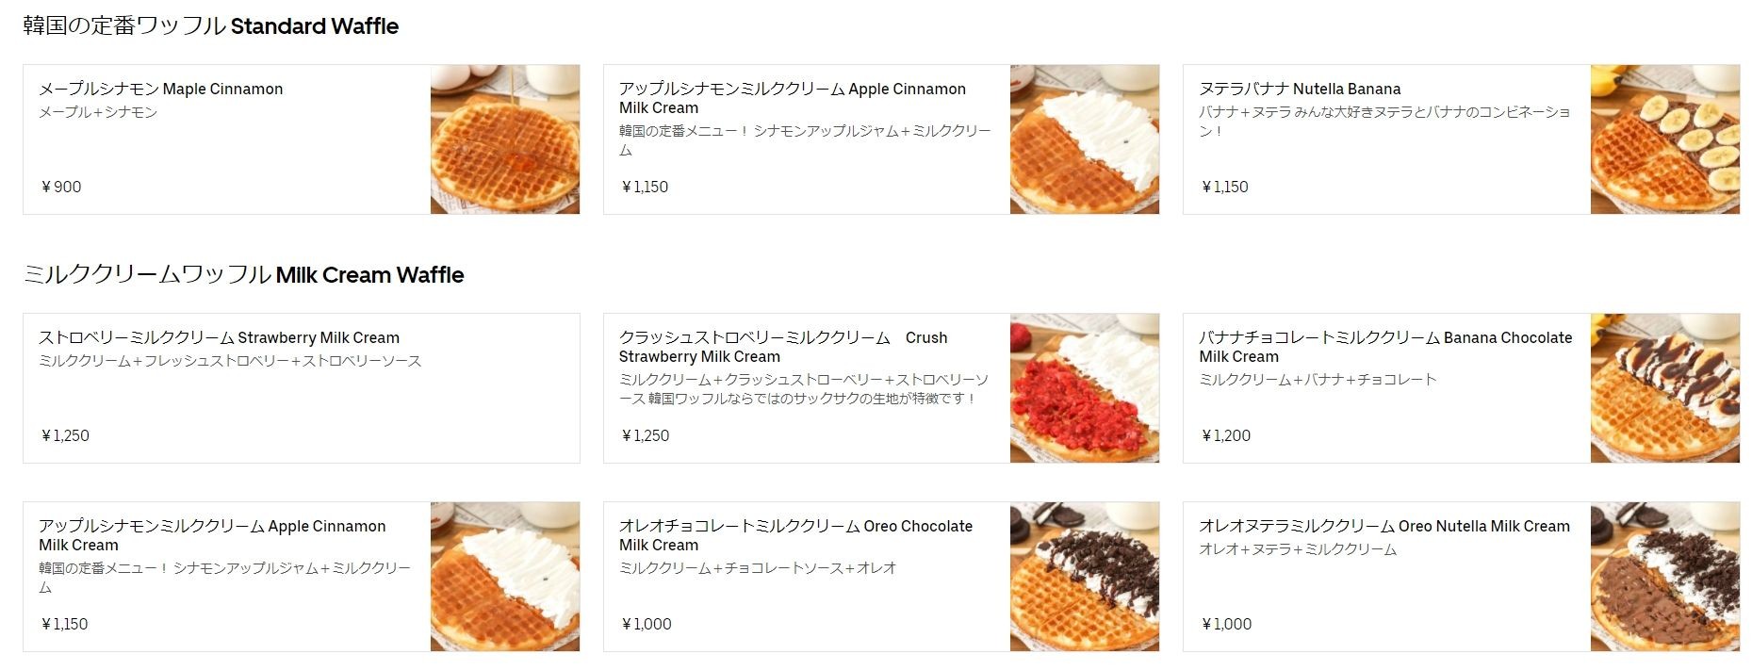
Task: Click the Banana Chocolate Milk Cream photo
Action: click(1664, 388)
